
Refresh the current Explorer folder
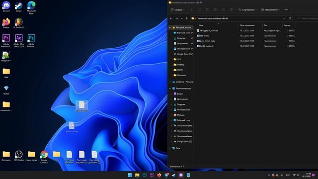click(290, 18)
